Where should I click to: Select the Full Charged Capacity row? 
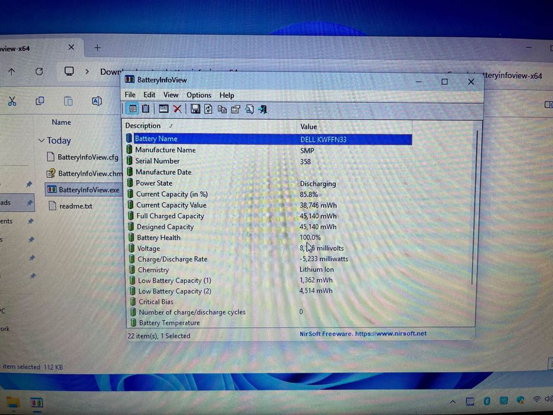(268, 216)
